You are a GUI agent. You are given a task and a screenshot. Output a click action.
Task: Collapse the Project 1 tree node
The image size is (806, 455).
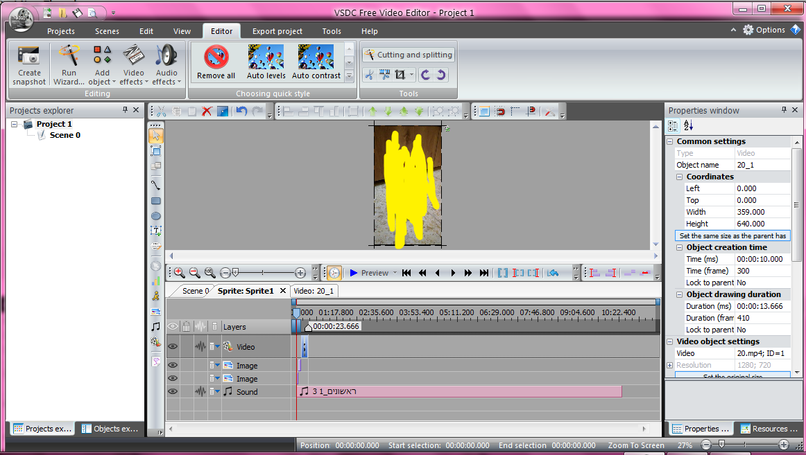click(15, 124)
